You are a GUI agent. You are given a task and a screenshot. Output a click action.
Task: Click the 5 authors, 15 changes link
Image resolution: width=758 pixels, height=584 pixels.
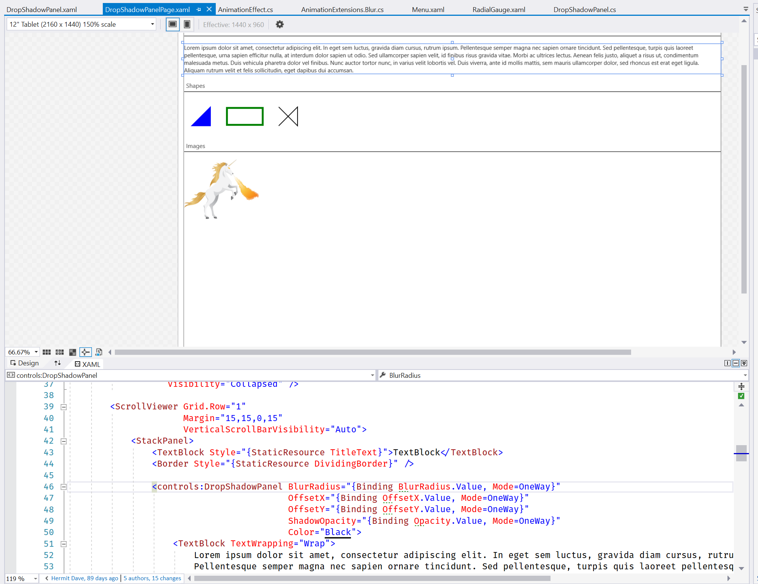click(152, 578)
